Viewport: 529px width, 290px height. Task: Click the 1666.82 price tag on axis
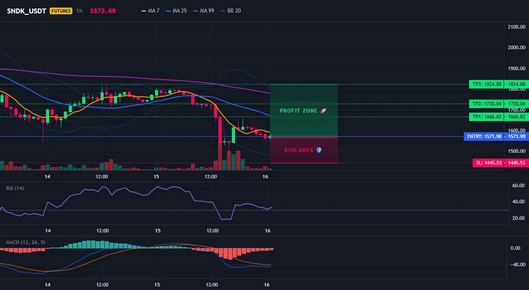click(516, 117)
